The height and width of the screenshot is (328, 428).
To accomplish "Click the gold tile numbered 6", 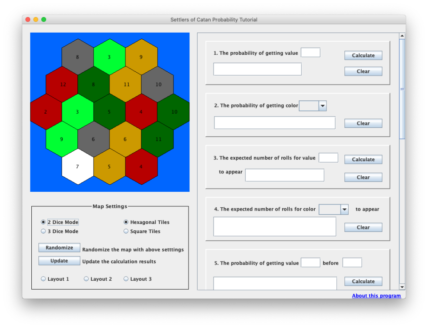I will click(x=125, y=139).
